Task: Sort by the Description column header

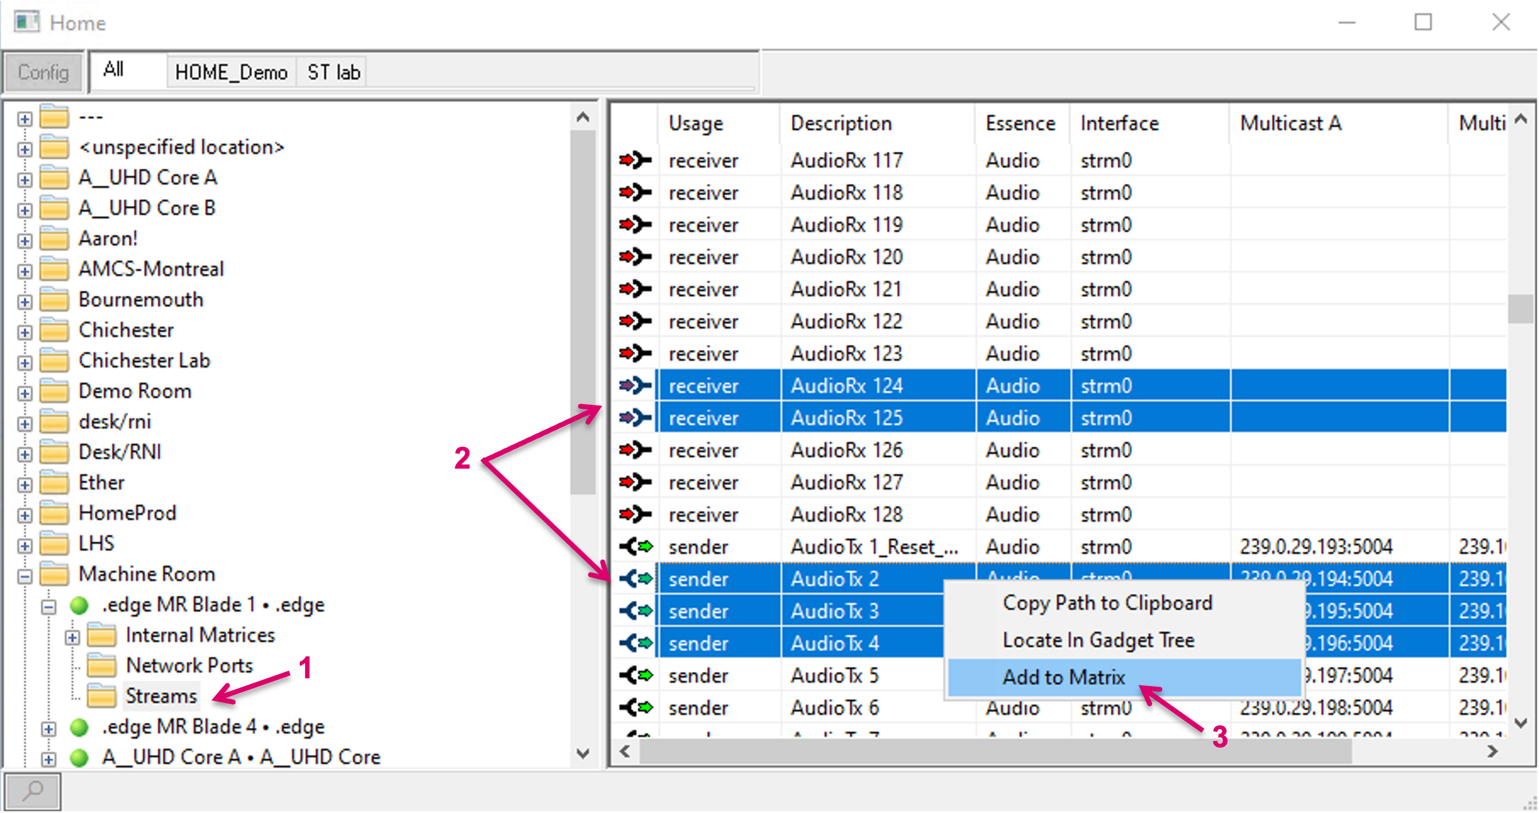Action: [840, 123]
